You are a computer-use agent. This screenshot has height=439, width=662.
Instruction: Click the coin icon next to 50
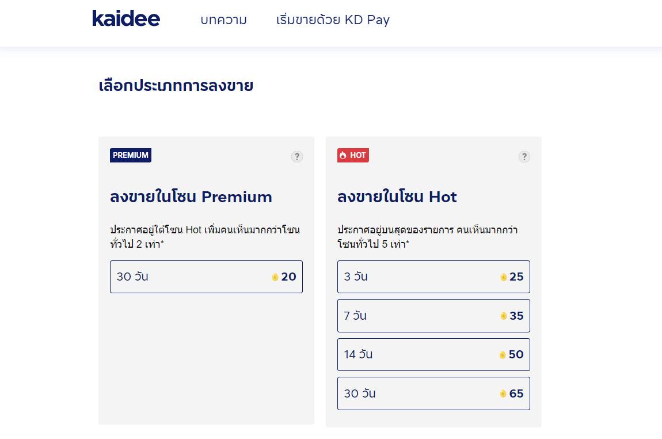pos(503,355)
